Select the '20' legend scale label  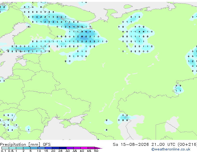(x=53, y=151)
